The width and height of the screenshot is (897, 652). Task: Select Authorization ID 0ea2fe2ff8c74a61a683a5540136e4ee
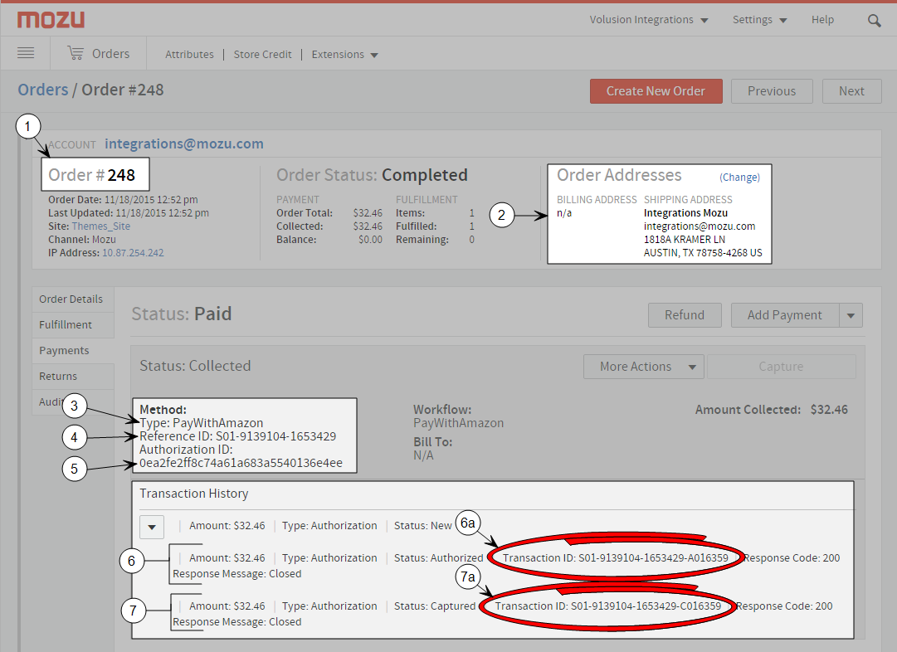click(241, 463)
